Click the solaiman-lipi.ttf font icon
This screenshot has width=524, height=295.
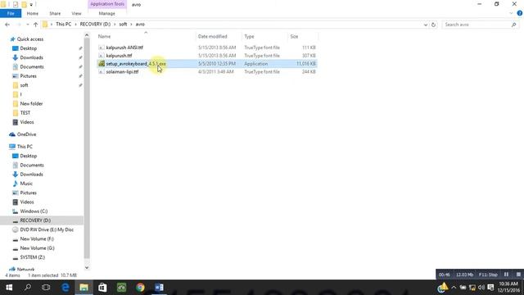[x=102, y=71]
